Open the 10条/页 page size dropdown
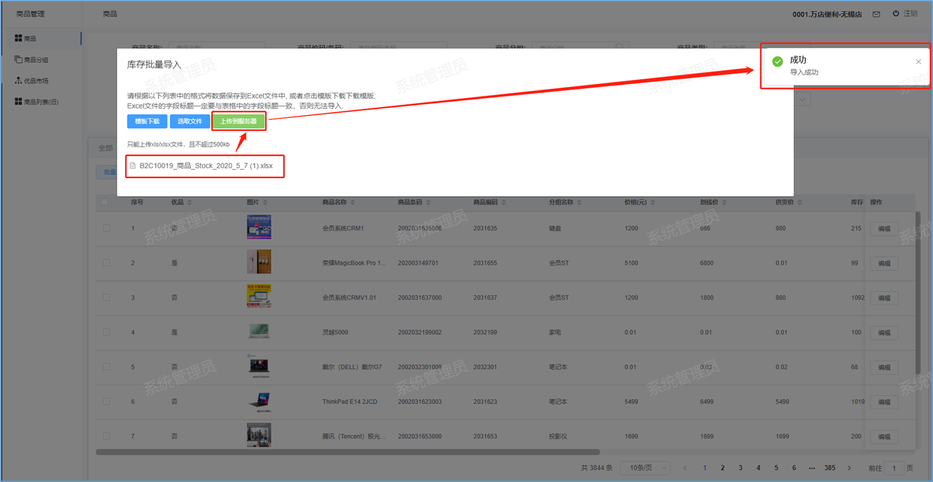933x482 pixels. point(645,468)
